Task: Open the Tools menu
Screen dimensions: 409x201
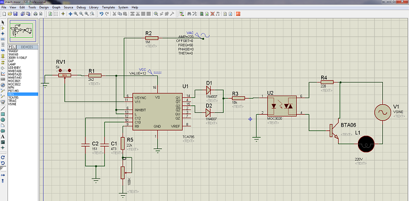Action: click(32, 7)
